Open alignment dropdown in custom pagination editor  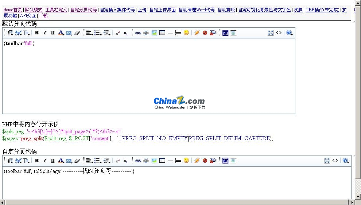[89, 161]
